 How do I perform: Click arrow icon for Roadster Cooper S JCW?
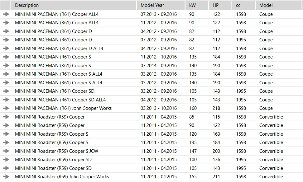[6, 151]
